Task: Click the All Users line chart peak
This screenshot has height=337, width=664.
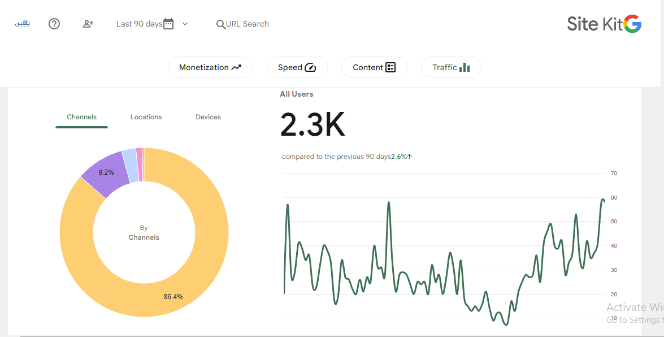Action: (602, 199)
